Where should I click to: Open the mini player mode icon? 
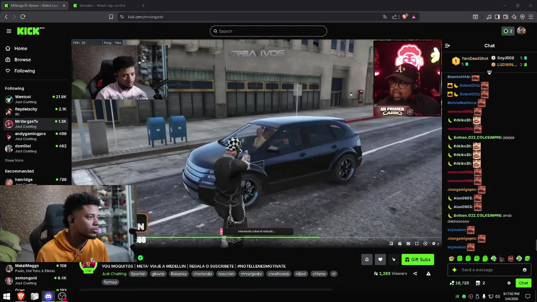[x=391, y=244]
